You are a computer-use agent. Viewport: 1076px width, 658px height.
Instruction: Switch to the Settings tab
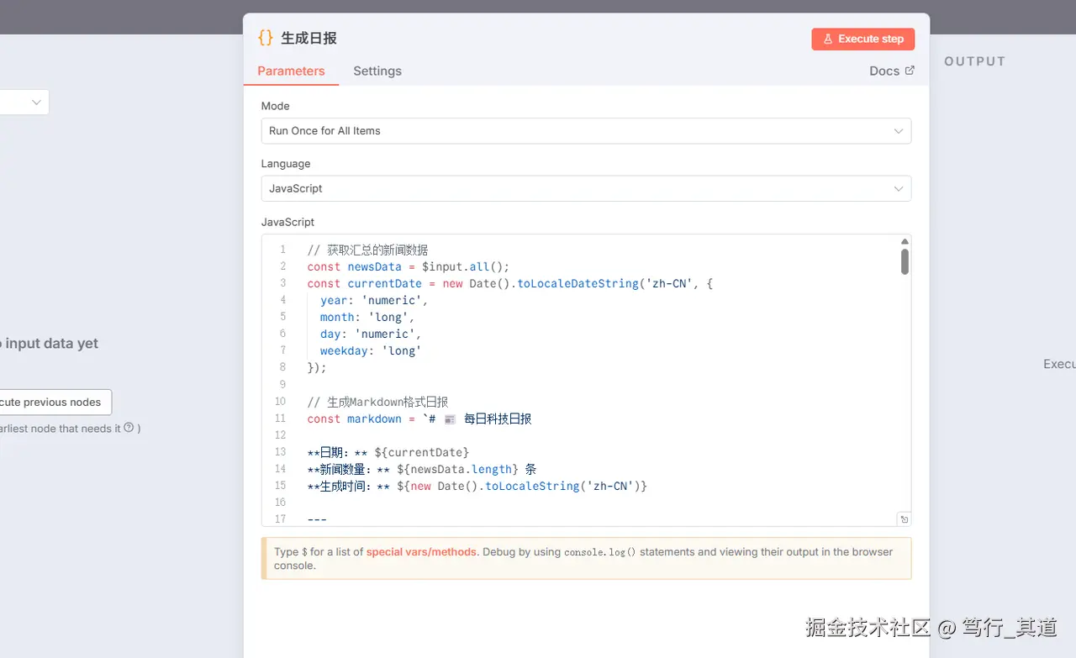377,71
